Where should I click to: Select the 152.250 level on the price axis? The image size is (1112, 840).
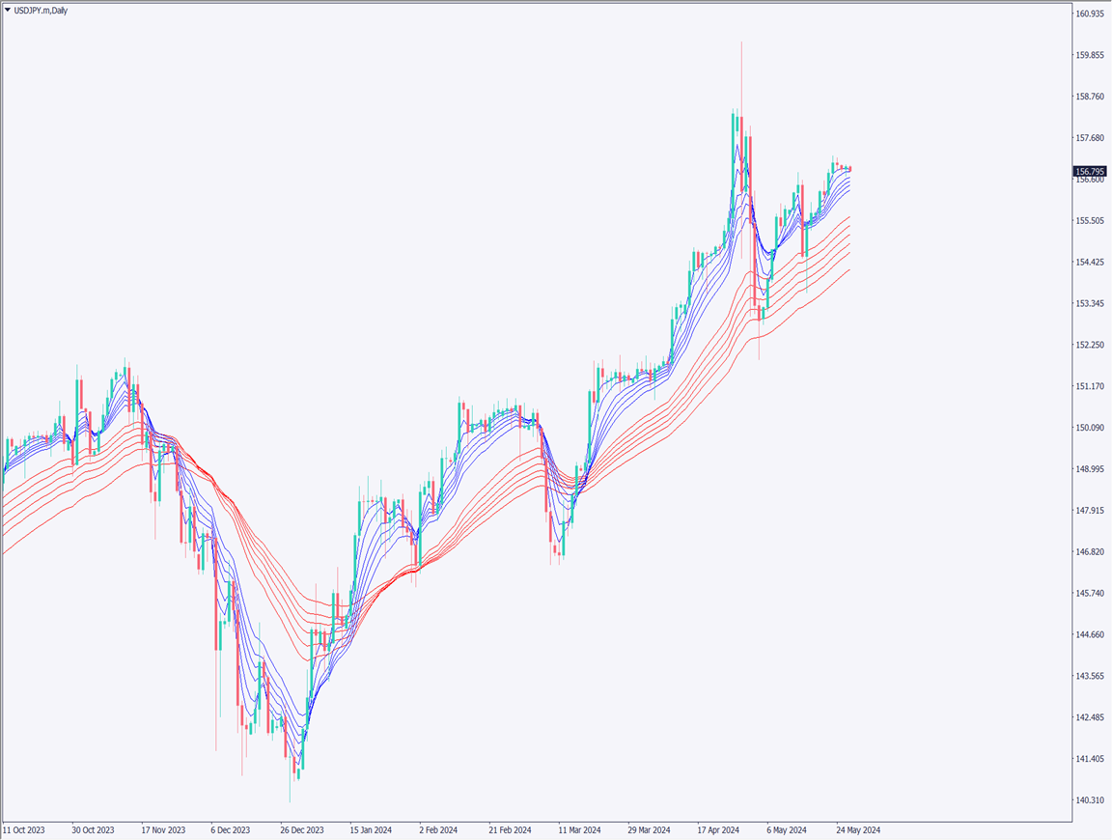1091,345
